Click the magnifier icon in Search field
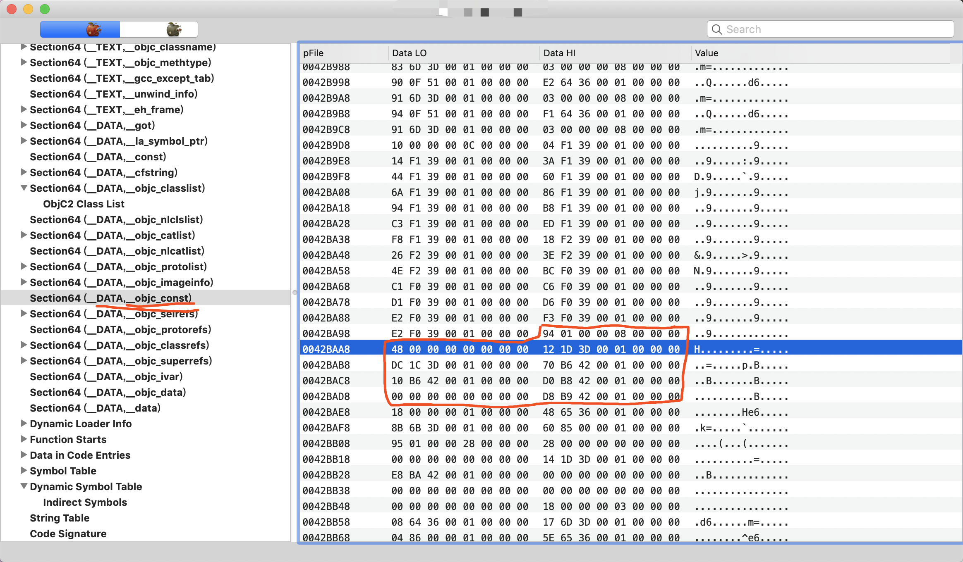Image resolution: width=963 pixels, height=562 pixels. point(717,29)
